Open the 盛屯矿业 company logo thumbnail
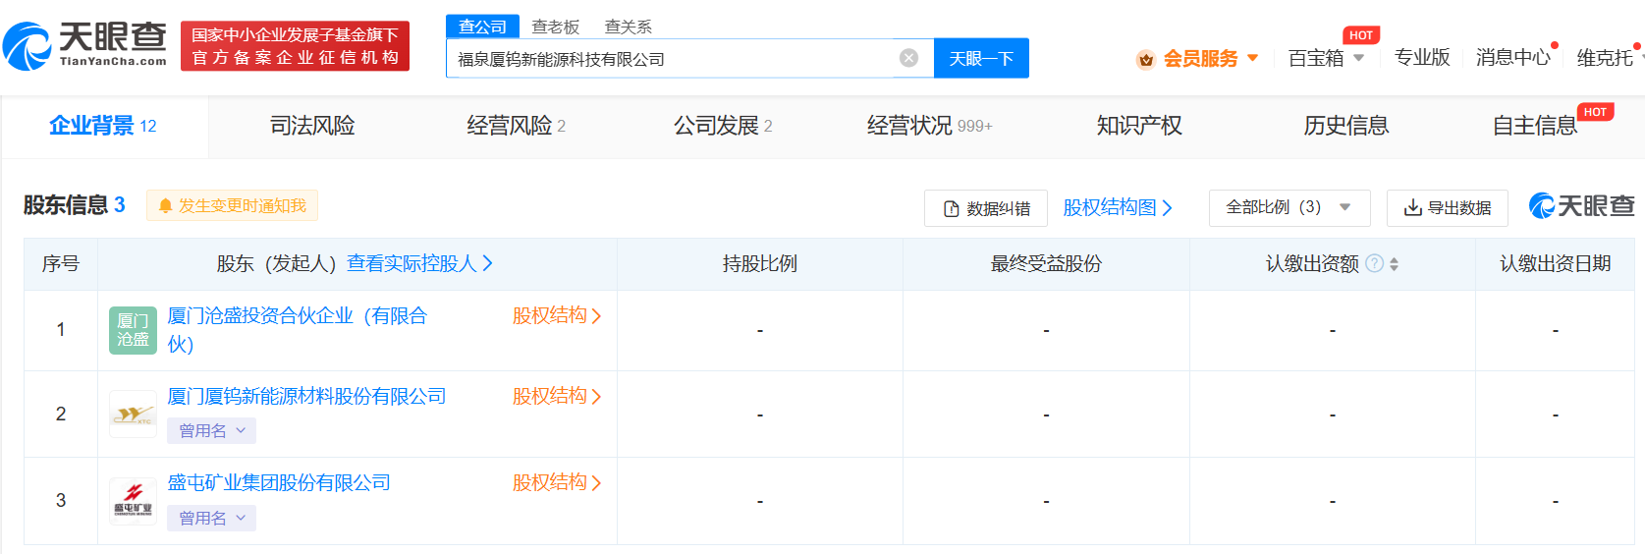The height and width of the screenshot is (554, 1645). [x=133, y=500]
